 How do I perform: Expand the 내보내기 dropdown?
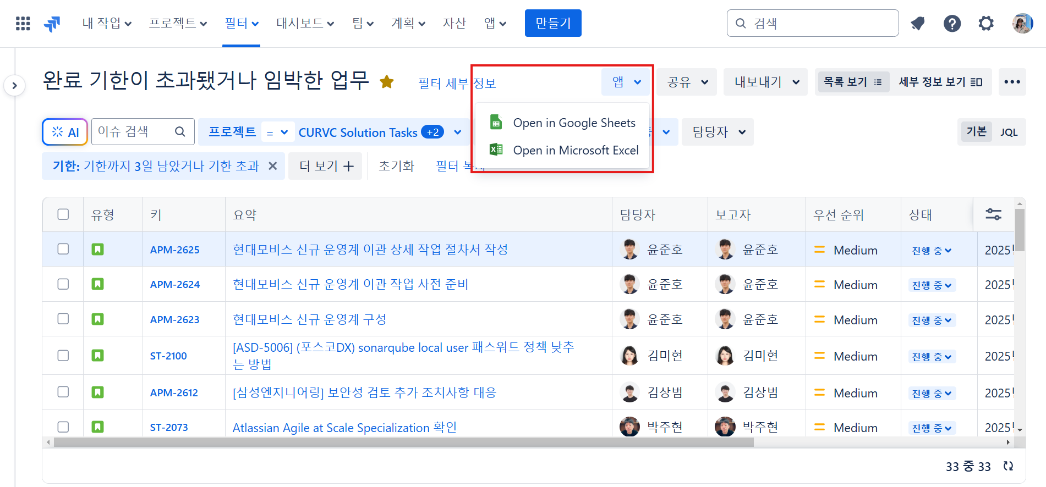(x=765, y=82)
